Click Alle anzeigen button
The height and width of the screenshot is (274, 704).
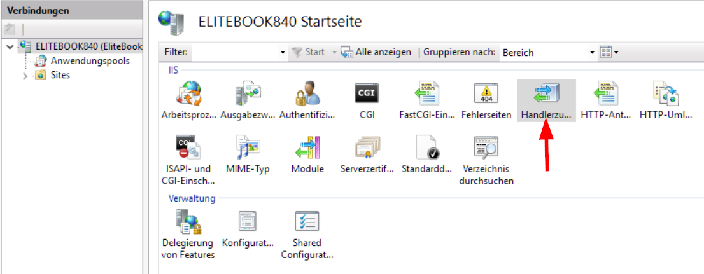click(376, 52)
